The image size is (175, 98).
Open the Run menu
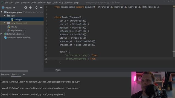point(49,2)
